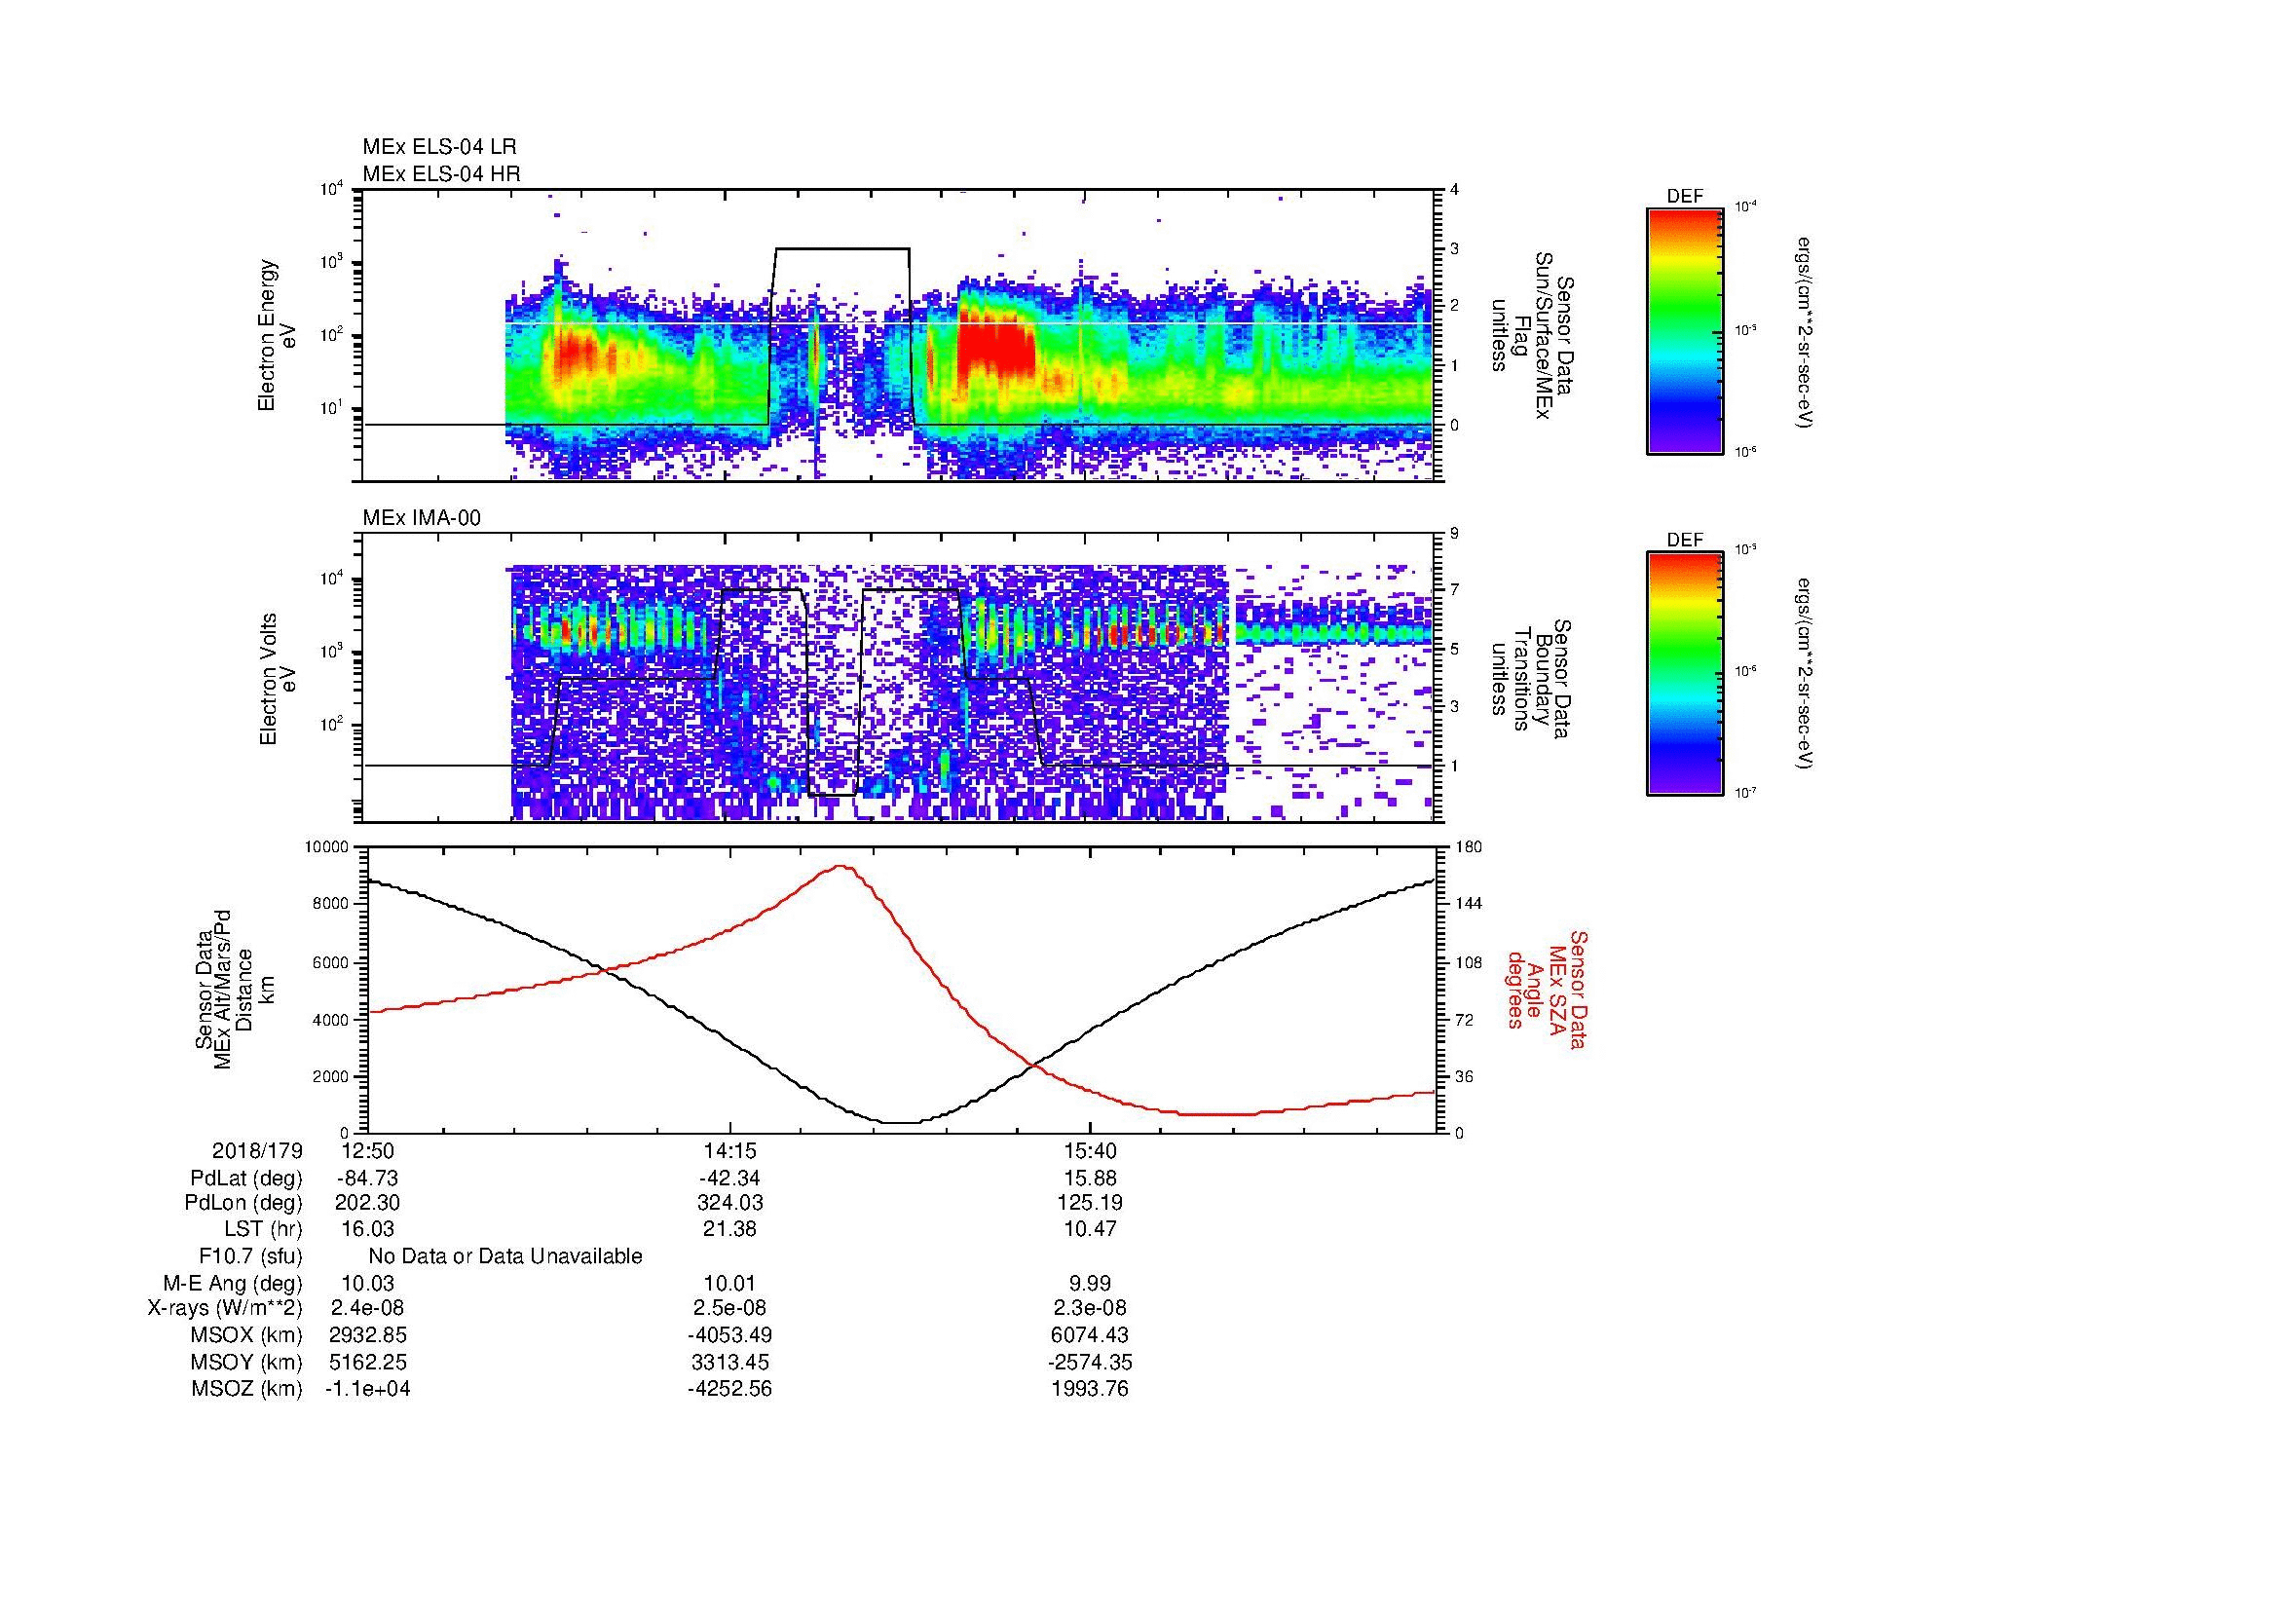Click the MSOY value '3313.45'

(730, 1362)
